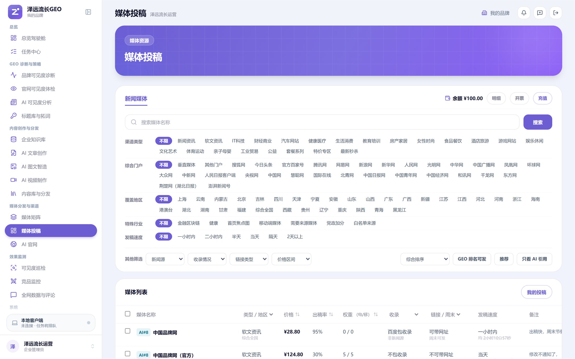
Task: Check the 中国品牌网（官方）row checkbox
Action: (128, 354)
